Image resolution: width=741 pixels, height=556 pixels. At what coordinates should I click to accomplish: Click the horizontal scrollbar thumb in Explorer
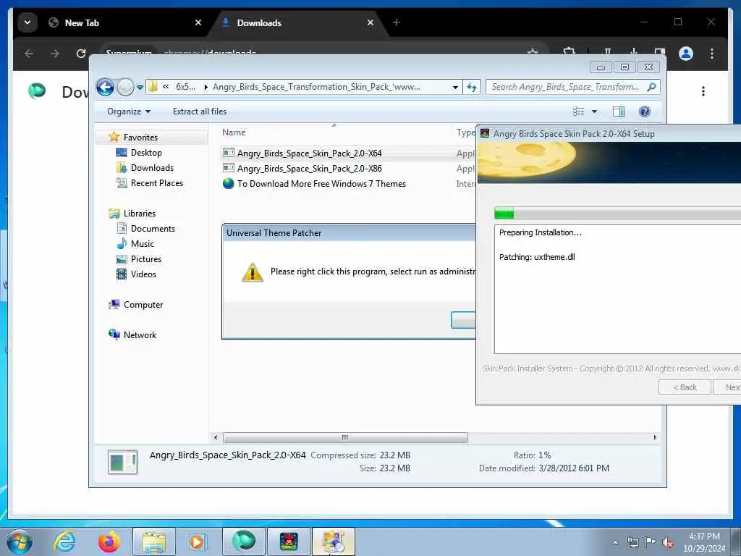pyautogui.click(x=345, y=437)
